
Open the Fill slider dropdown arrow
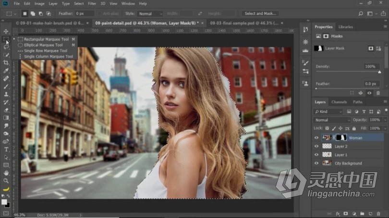click(385, 128)
